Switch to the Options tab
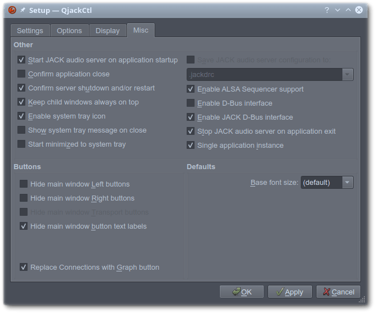Screen dimensions: 375x313 tap(69, 30)
